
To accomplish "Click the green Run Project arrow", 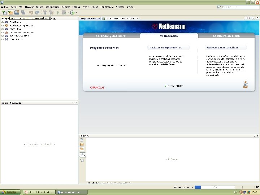I will tap(58, 12).
